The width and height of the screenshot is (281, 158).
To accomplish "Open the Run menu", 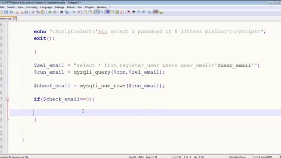I will (x=80, y=7).
